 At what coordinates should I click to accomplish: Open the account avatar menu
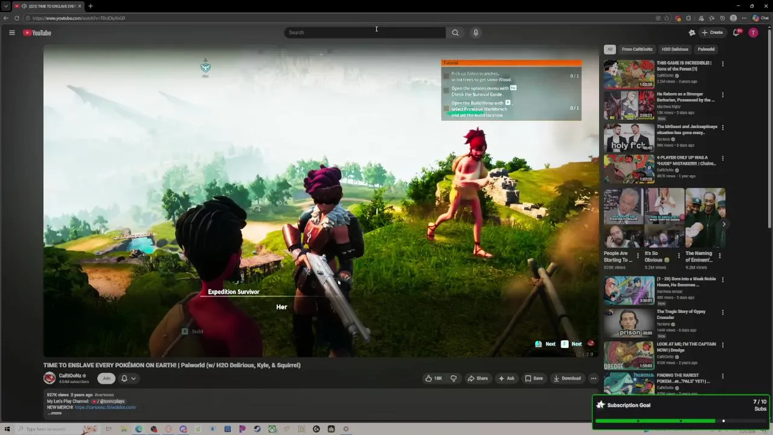coord(753,33)
